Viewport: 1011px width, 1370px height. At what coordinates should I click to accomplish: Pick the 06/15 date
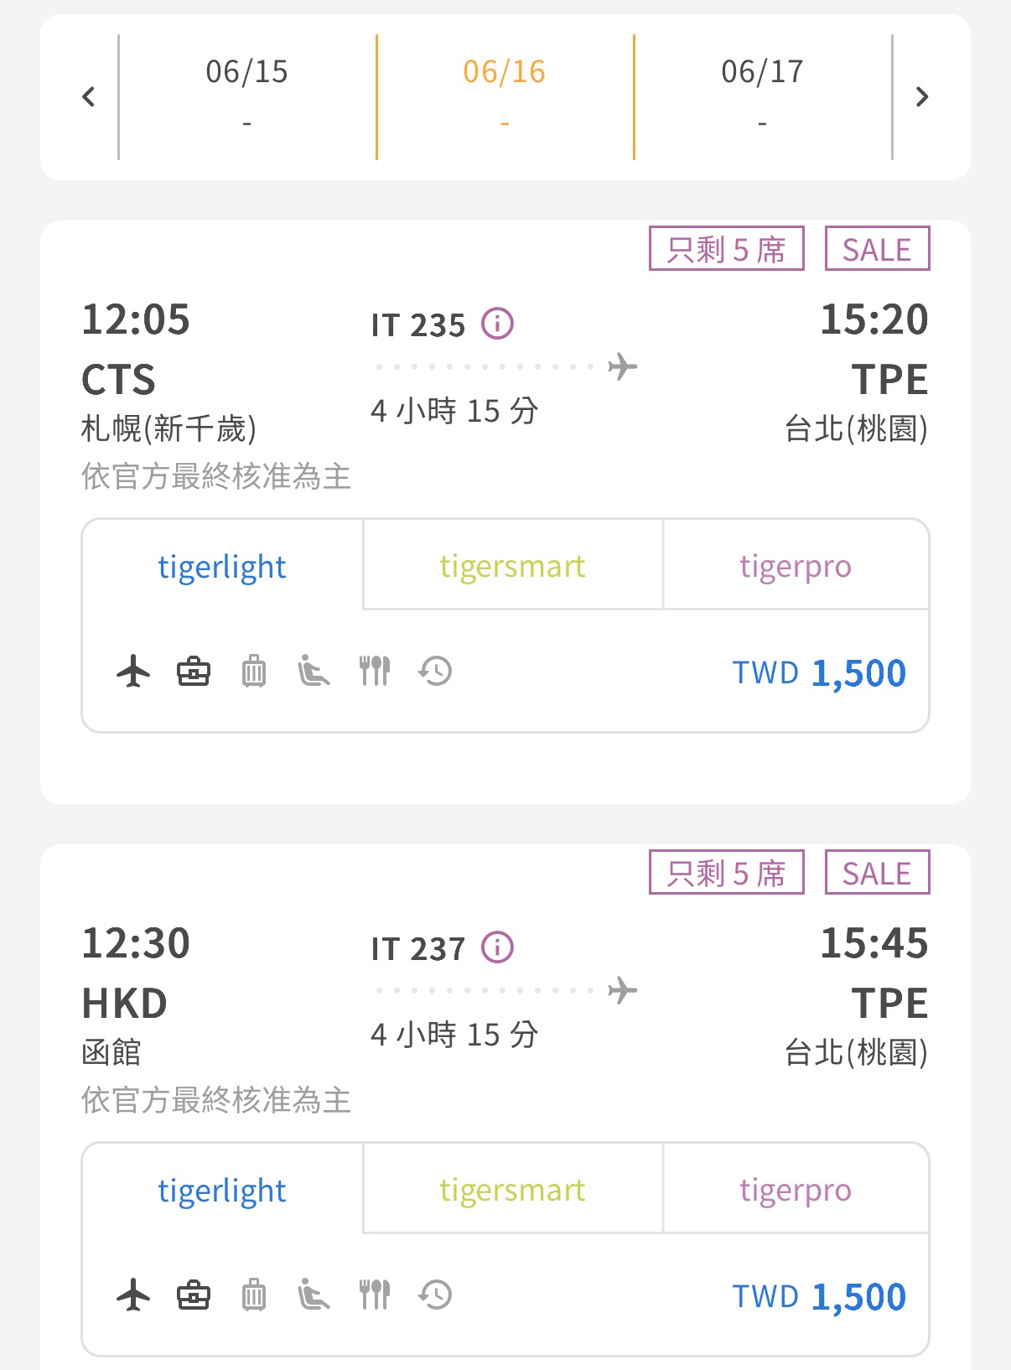246,96
